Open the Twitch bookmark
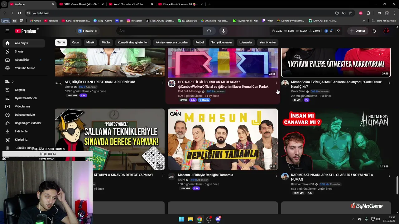This screenshot has height=224, width=399. coord(267,21)
